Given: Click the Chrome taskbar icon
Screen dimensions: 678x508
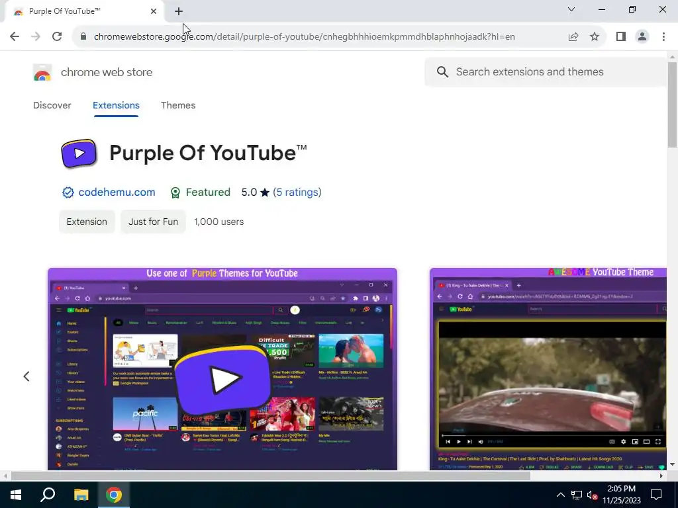Looking at the screenshot, I should [x=114, y=495].
